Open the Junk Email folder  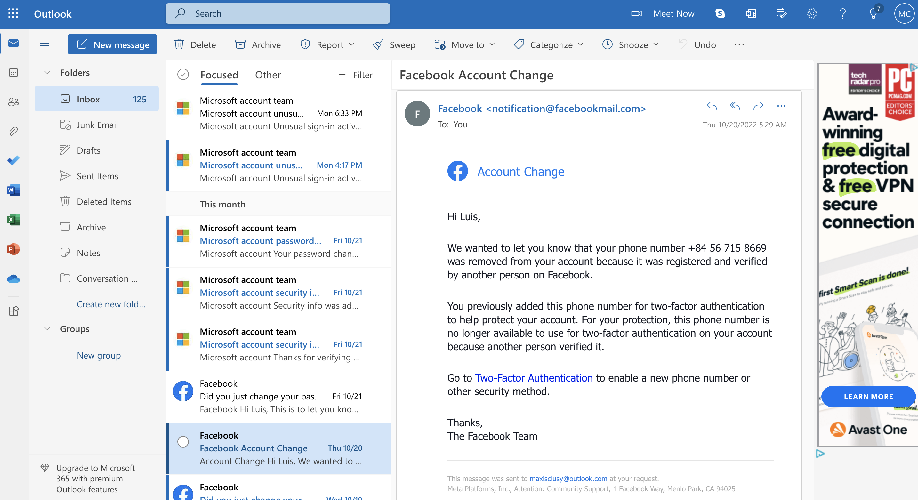point(97,125)
